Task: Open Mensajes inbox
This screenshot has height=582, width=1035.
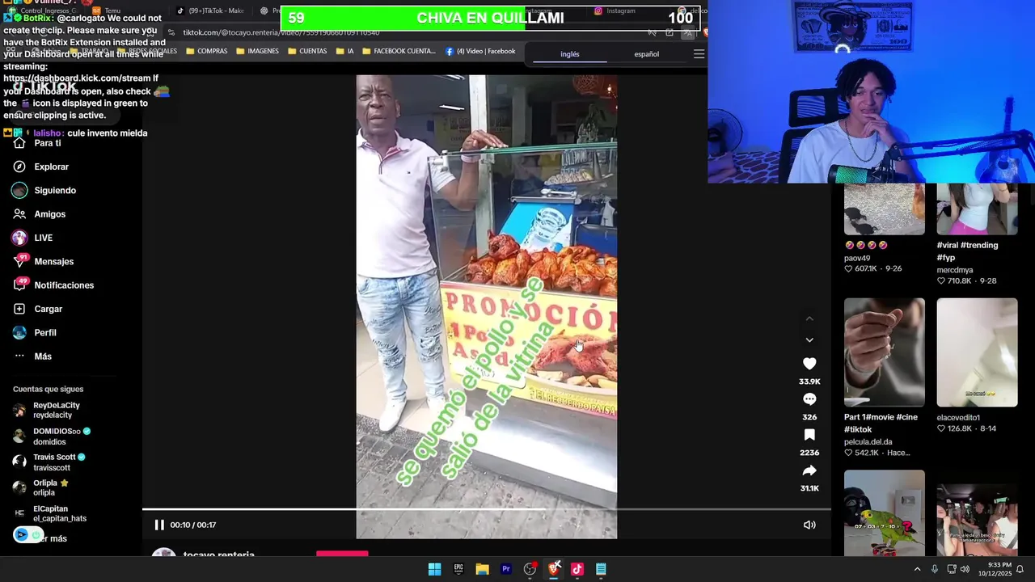Action: coord(44,262)
